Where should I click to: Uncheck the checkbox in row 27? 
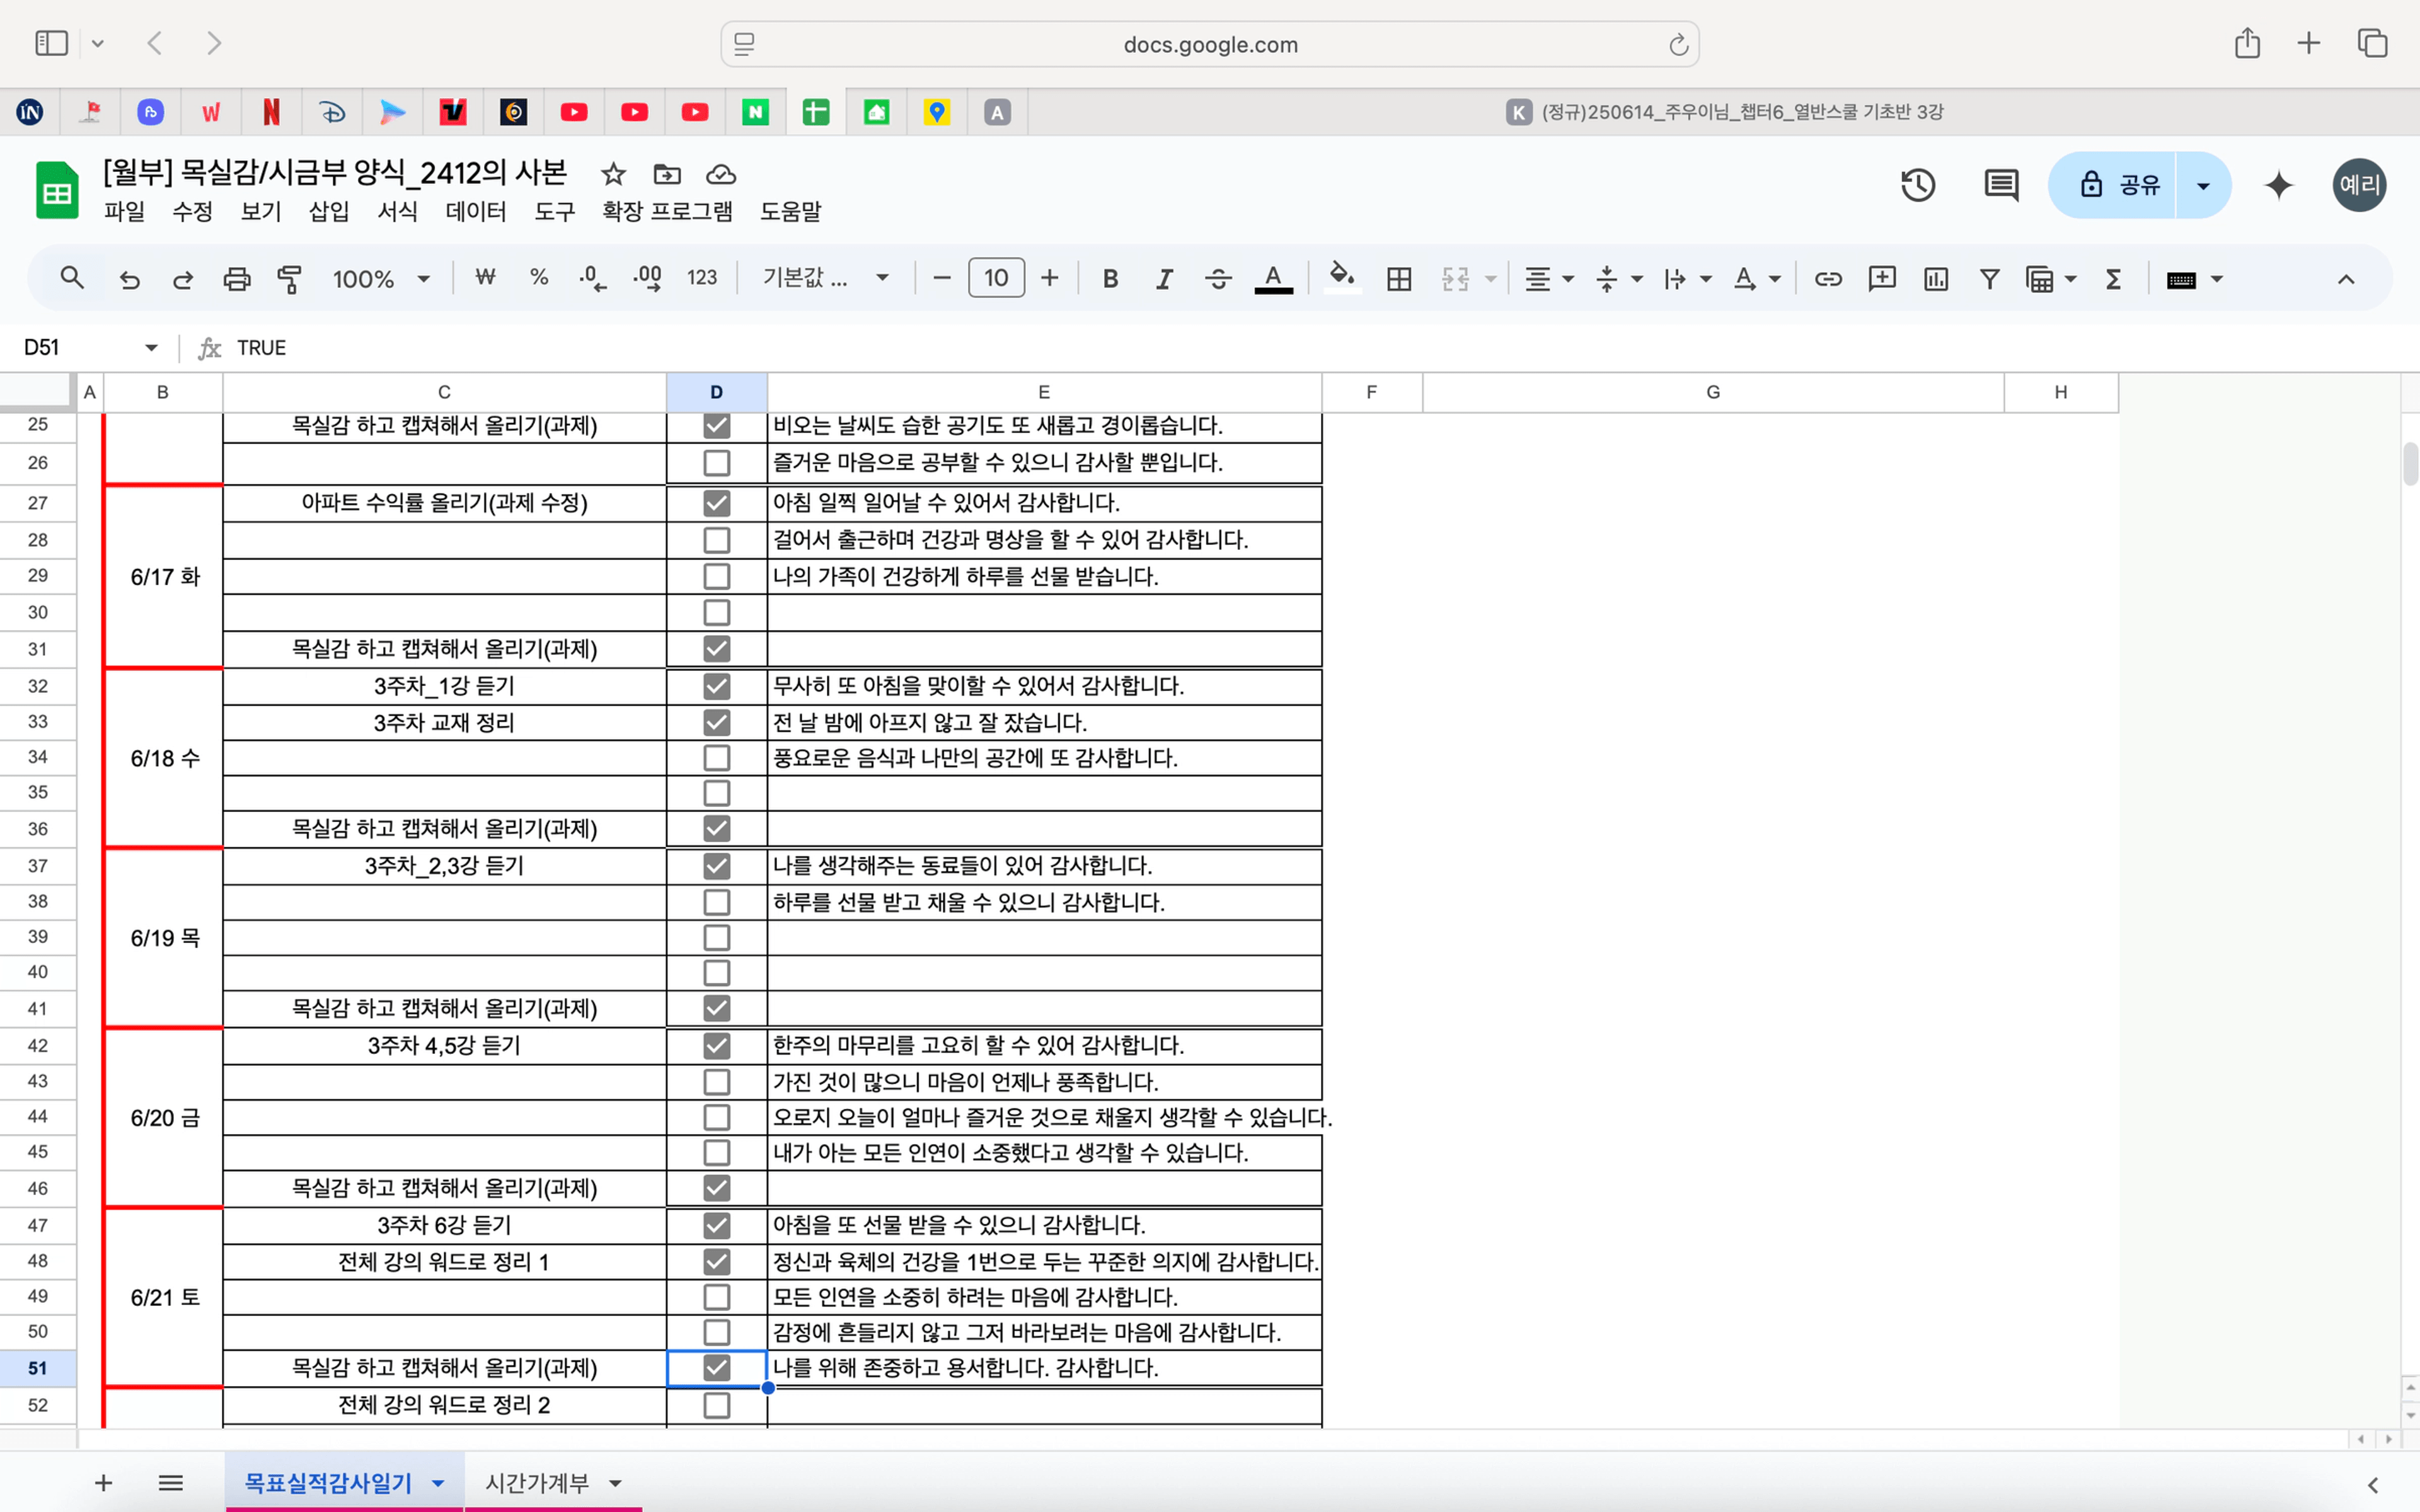(717, 502)
